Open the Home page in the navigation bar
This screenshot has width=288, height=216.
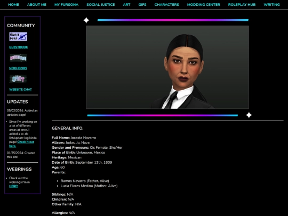click(13, 5)
